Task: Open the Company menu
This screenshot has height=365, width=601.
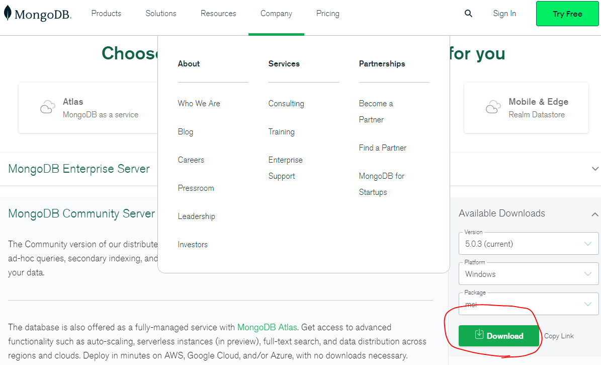Action: point(276,14)
